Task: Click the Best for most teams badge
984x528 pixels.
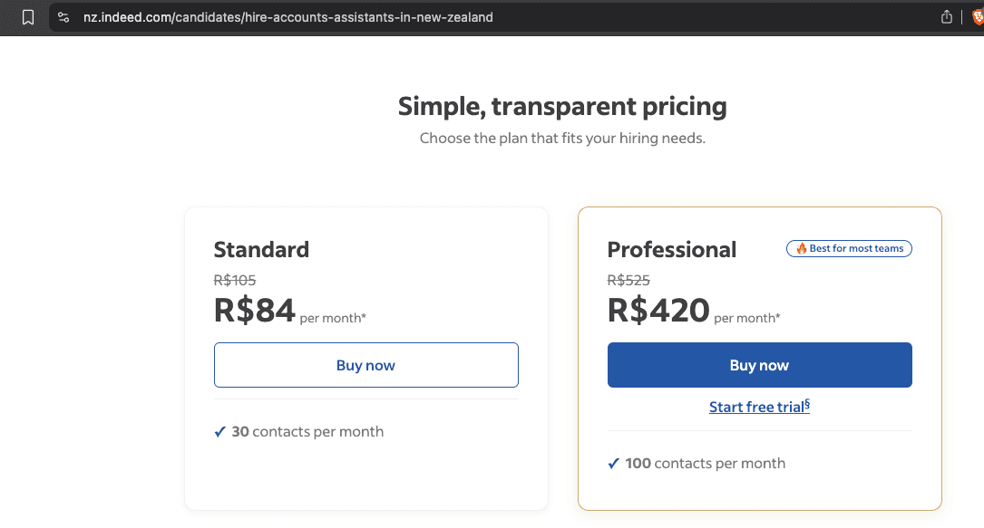Action: (849, 249)
